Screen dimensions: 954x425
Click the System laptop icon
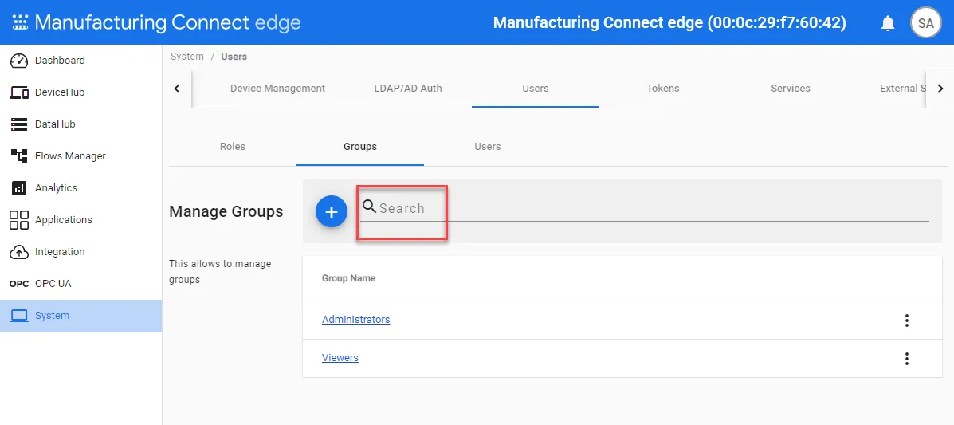pyautogui.click(x=19, y=316)
